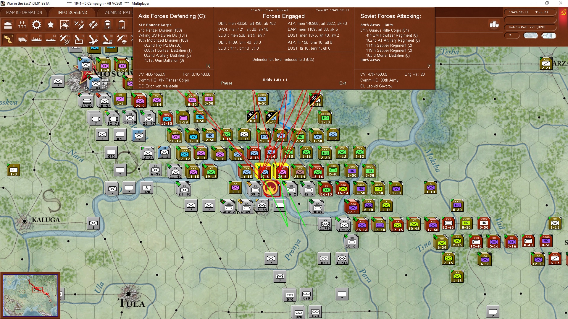The height and width of the screenshot is (319, 568).
Task: Open production screen gear icon
Action: pyautogui.click(x=36, y=25)
